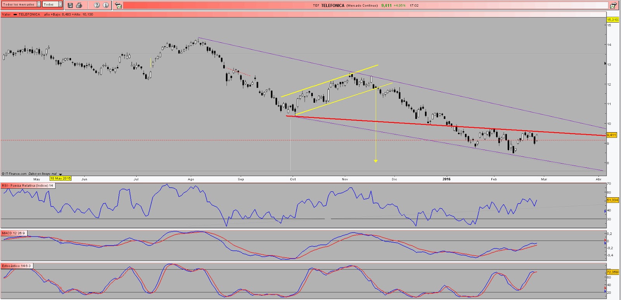Open the MACD 12 26 9 indicator label
The image size is (621, 300).
tap(14, 233)
